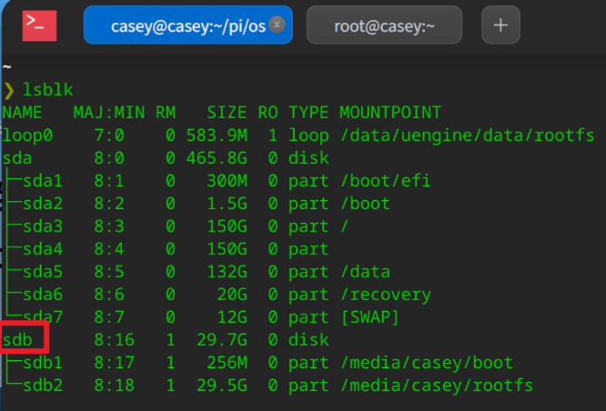Switch to the root@casey:~ tab
The height and width of the screenshot is (411, 606).
[383, 25]
